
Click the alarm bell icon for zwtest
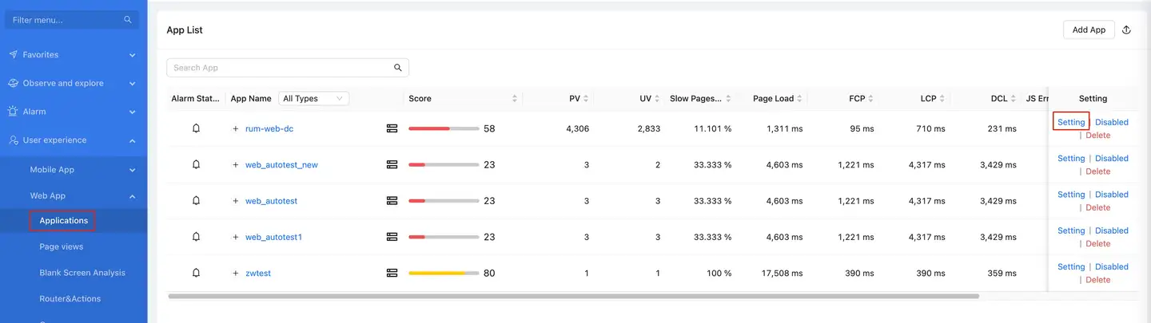196,273
